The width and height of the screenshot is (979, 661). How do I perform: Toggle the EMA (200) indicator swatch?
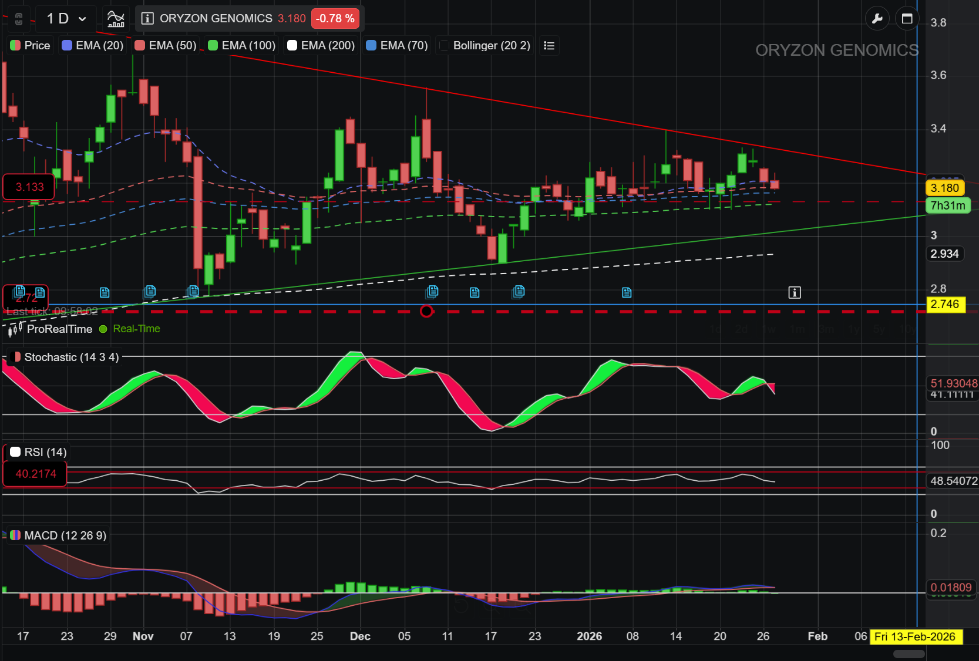pyautogui.click(x=291, y=45)
